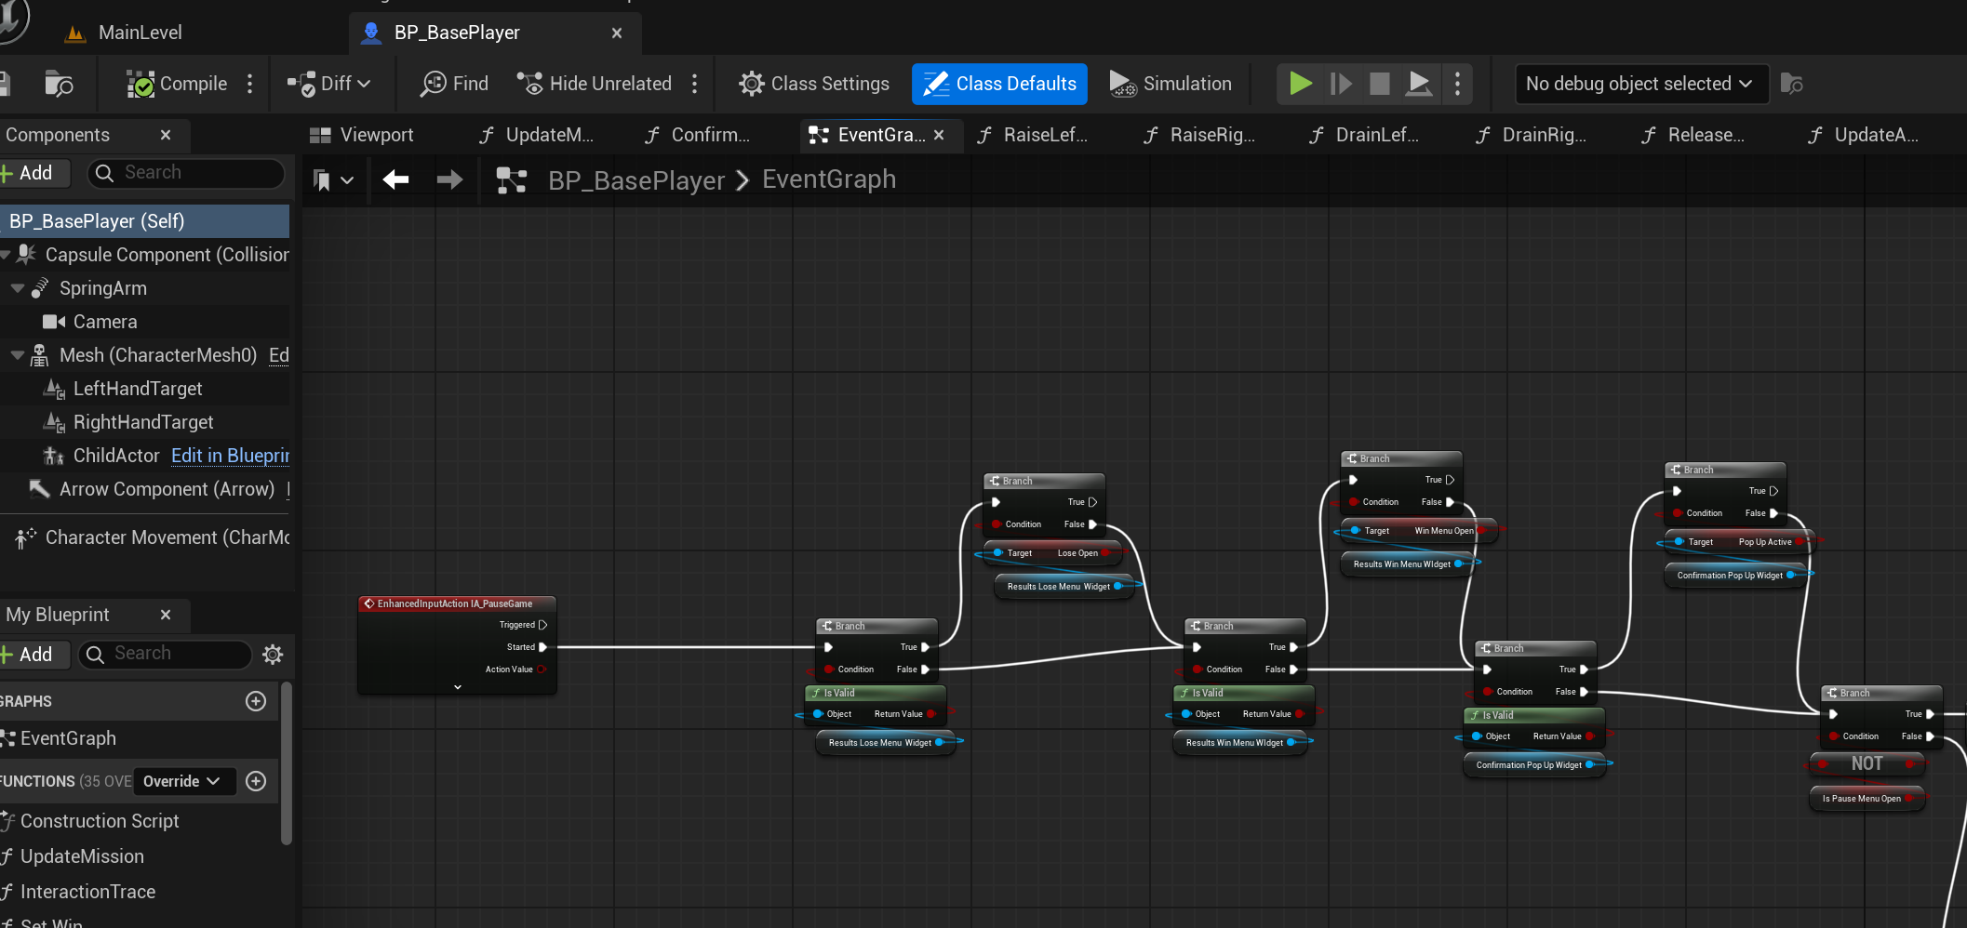1967x928 pixels.
Task: Add a new function
Action: pyautogui.click(x=256, y=781)
